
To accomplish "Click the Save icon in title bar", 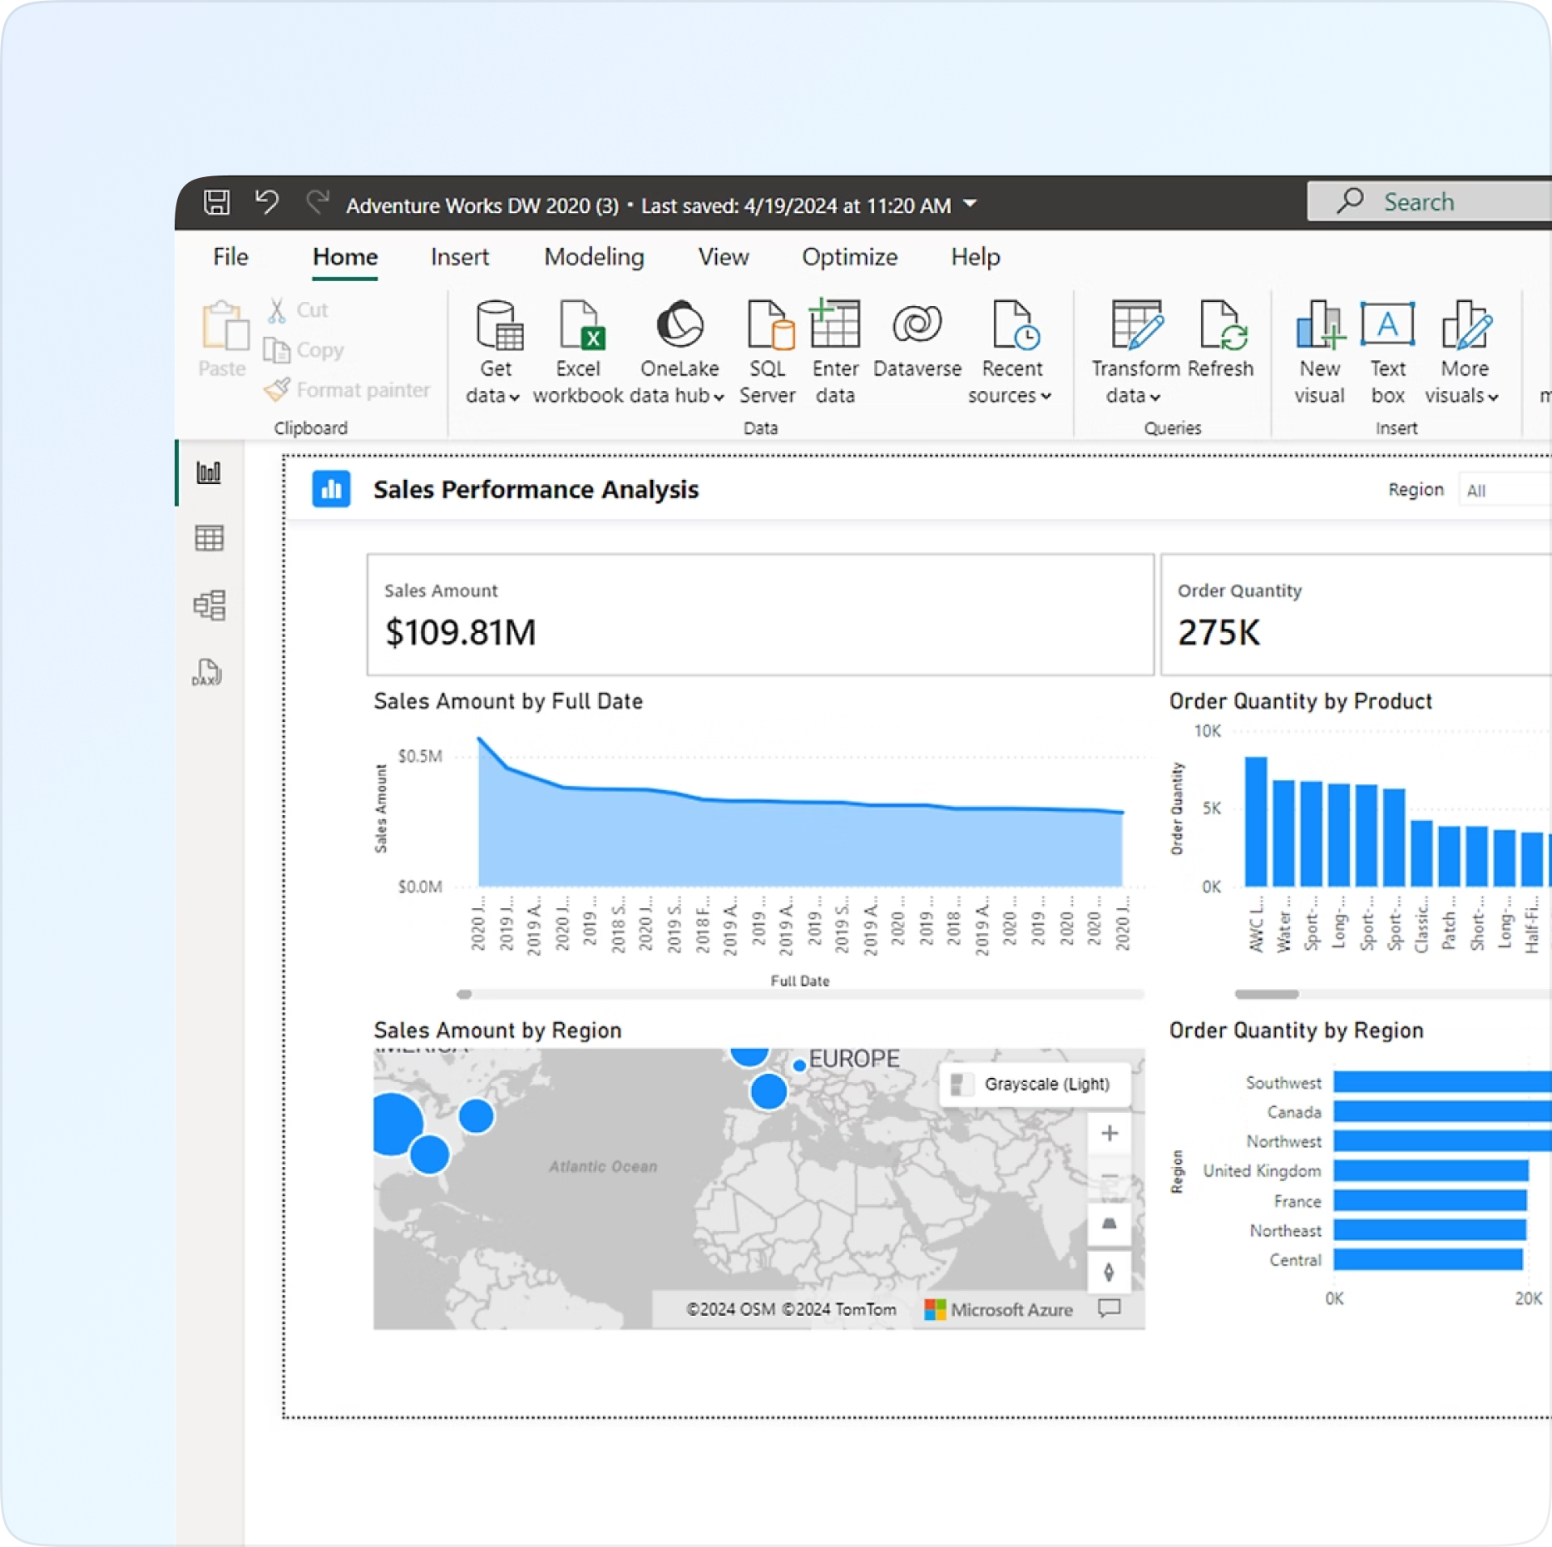I will [x=217, y=202].
